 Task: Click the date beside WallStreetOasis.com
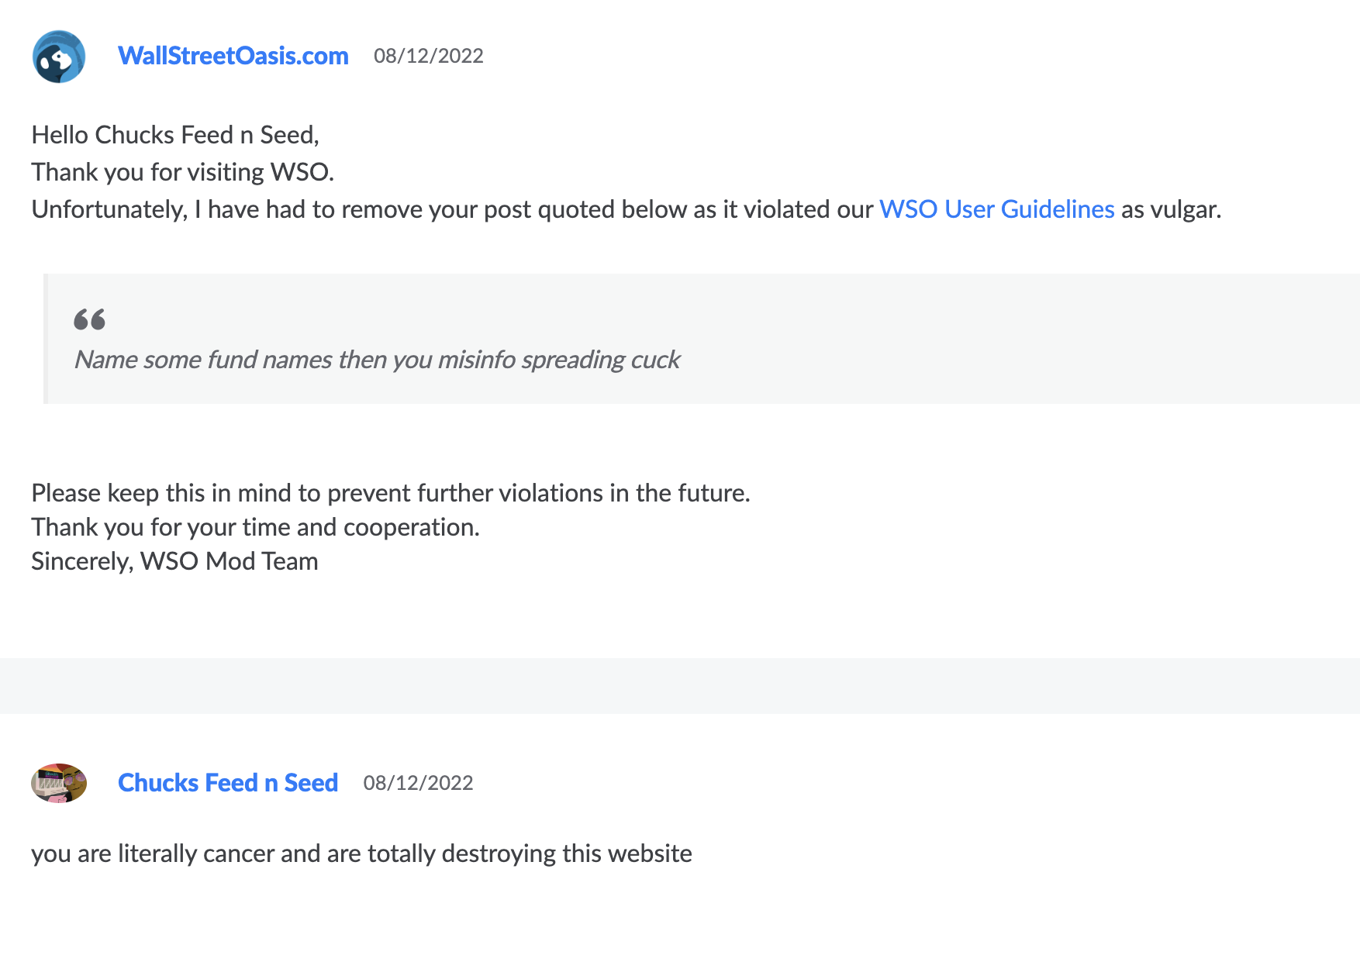(x=428, y=56)
